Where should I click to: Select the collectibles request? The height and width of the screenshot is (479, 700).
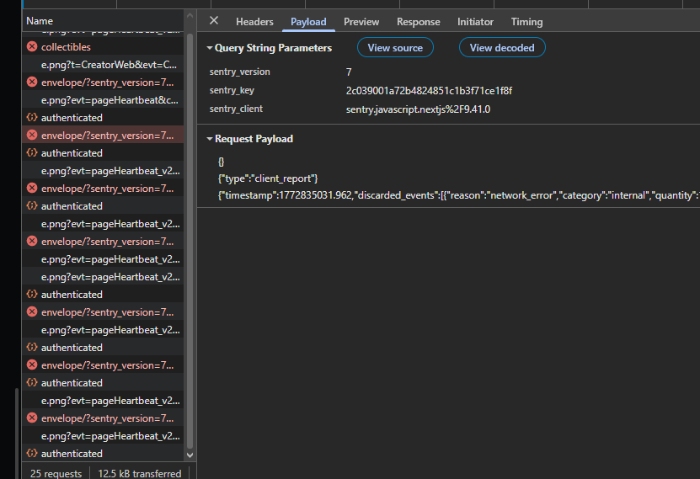tap(66, 47)
